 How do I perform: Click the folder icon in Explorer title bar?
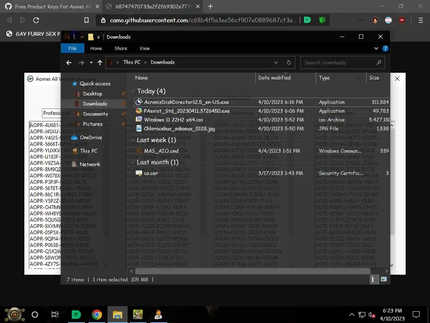click(91, 37)
